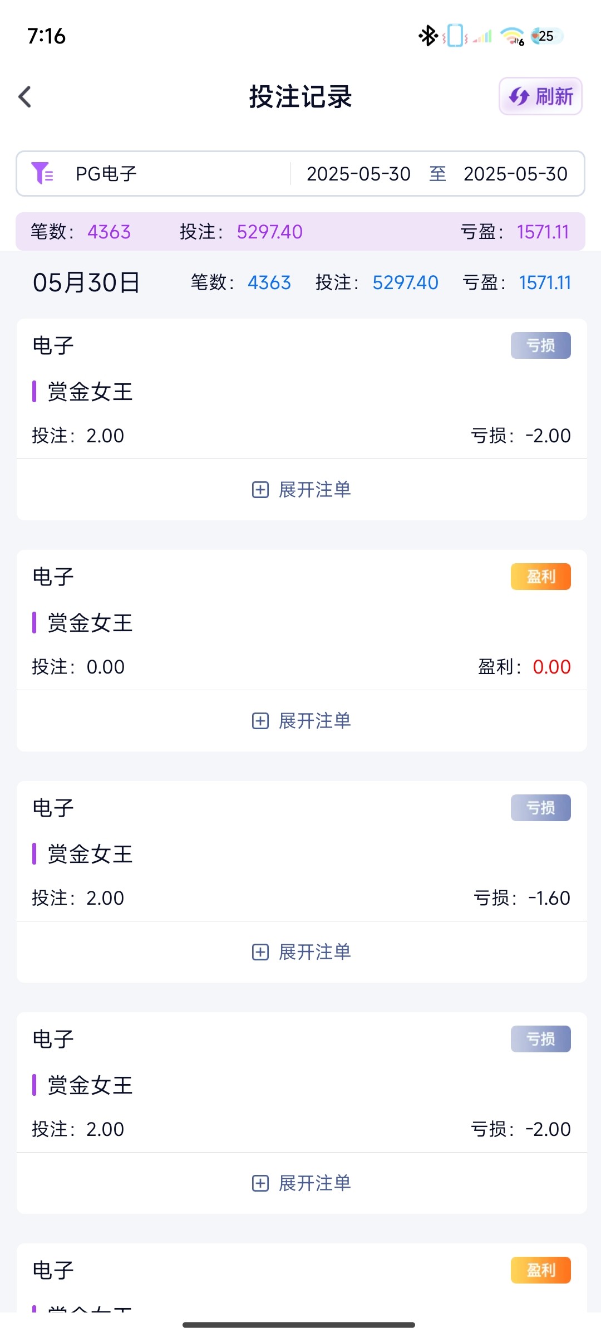Expand 展开注单 in the fourth bet card
This screenshot has width=601, height=1337.
point(314,1183)
